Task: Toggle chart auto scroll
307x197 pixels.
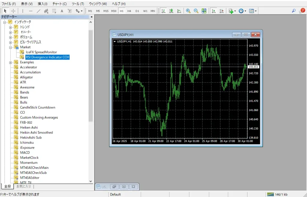Action: point(213,11)
